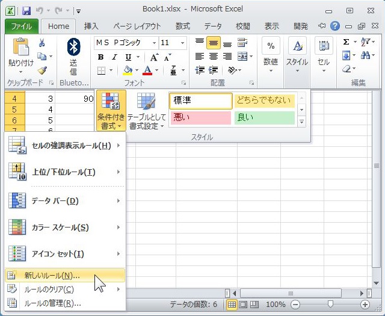Expand the セル cells dropdown
The width and height of the screenshot is (385, 316).
(x=324, y=71)
